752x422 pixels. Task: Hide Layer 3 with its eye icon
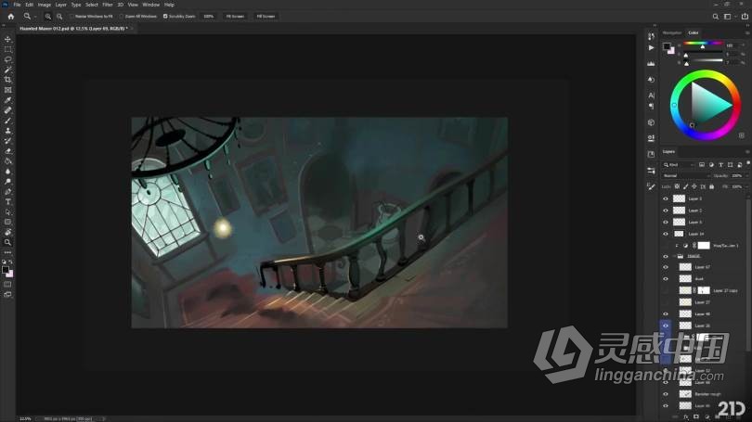(x=665, y=198)
